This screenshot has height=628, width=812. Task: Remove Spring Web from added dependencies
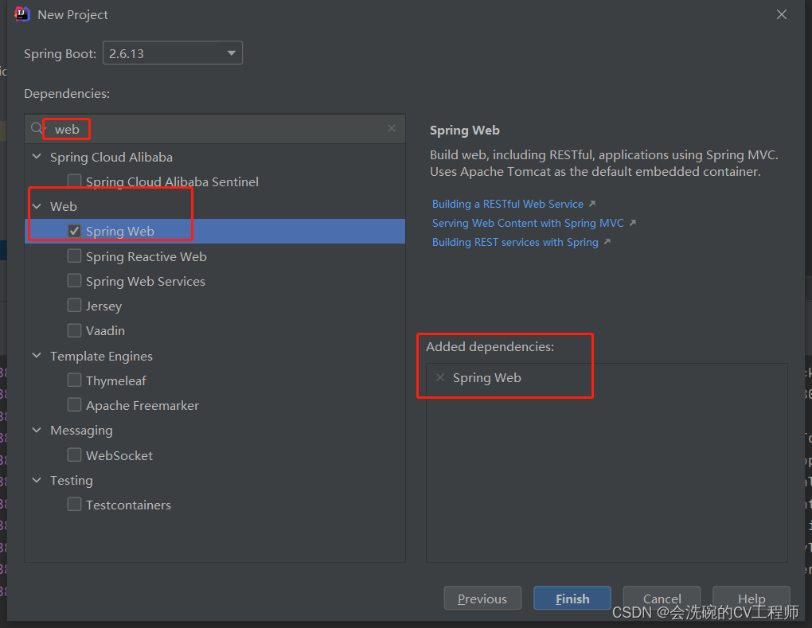coord(440,377)
